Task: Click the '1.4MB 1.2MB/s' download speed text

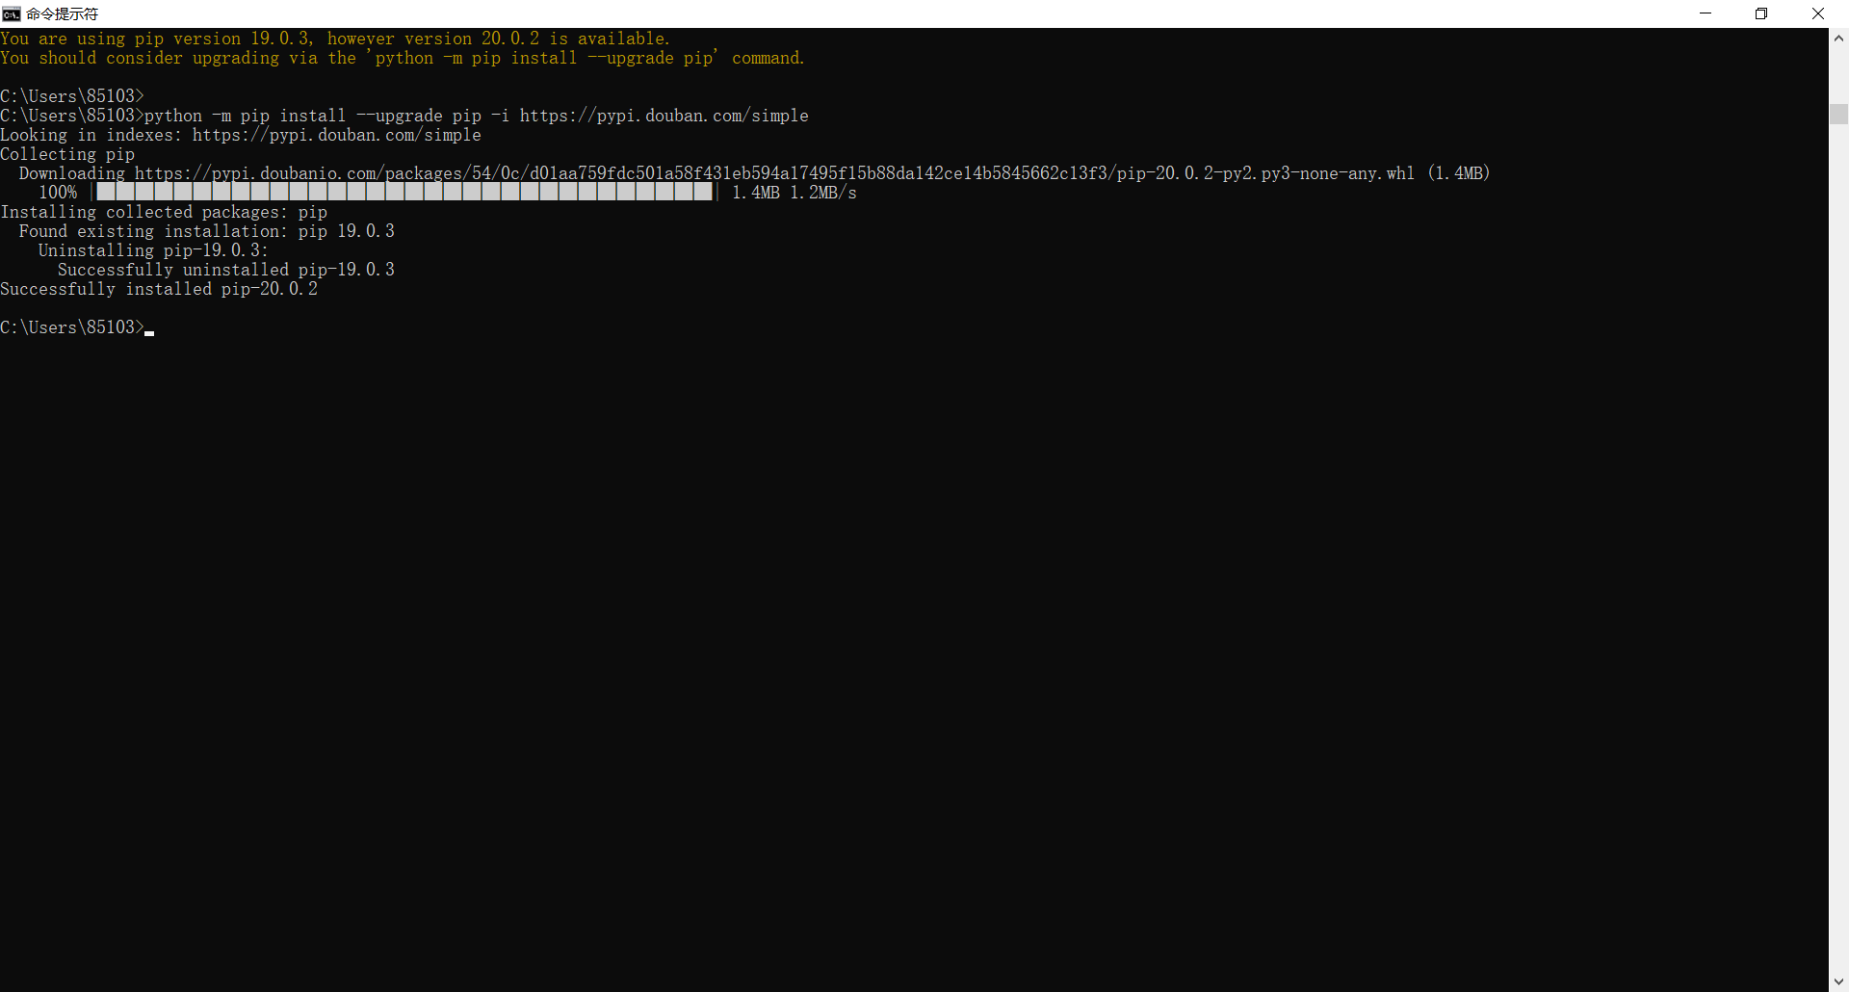Action: (x=794, y=193)
